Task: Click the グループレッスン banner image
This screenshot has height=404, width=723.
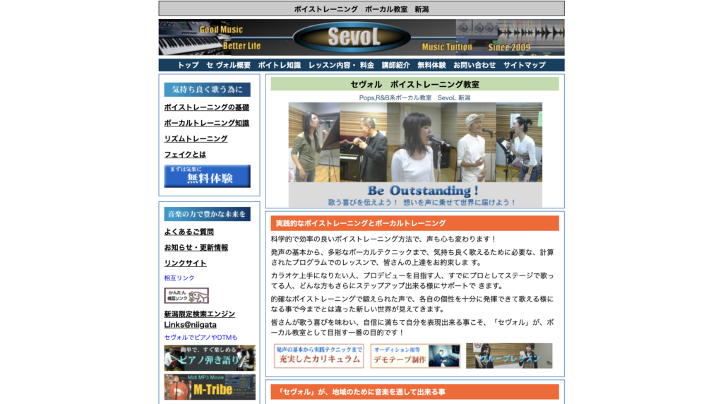Action: [509, 355]
